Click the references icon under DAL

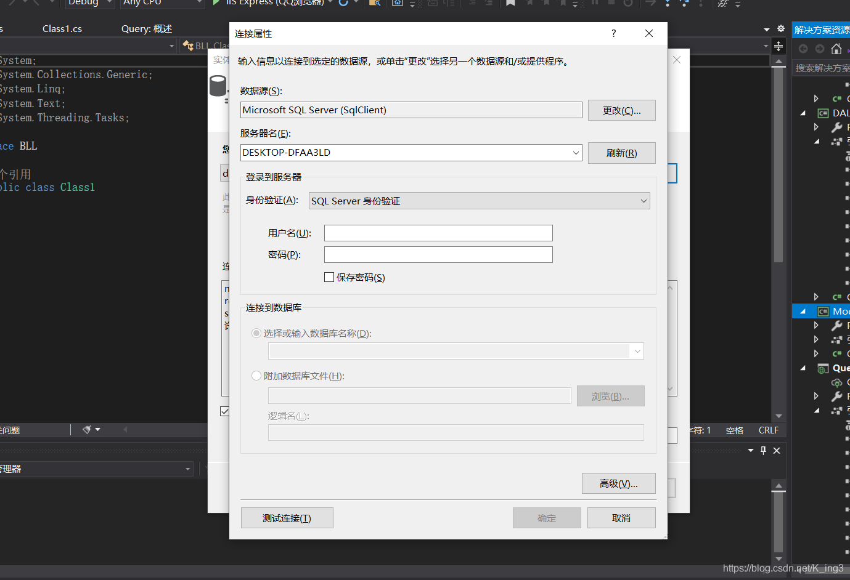(836, 141)
